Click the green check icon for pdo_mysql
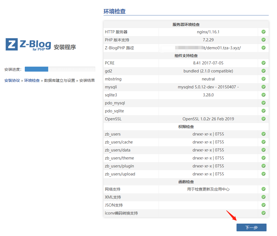The height and width of the screenshot is (236, 277). 264,103
